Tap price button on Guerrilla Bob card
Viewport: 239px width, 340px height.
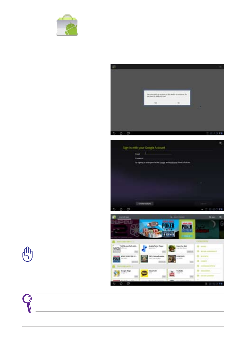(x=190, y=251)
